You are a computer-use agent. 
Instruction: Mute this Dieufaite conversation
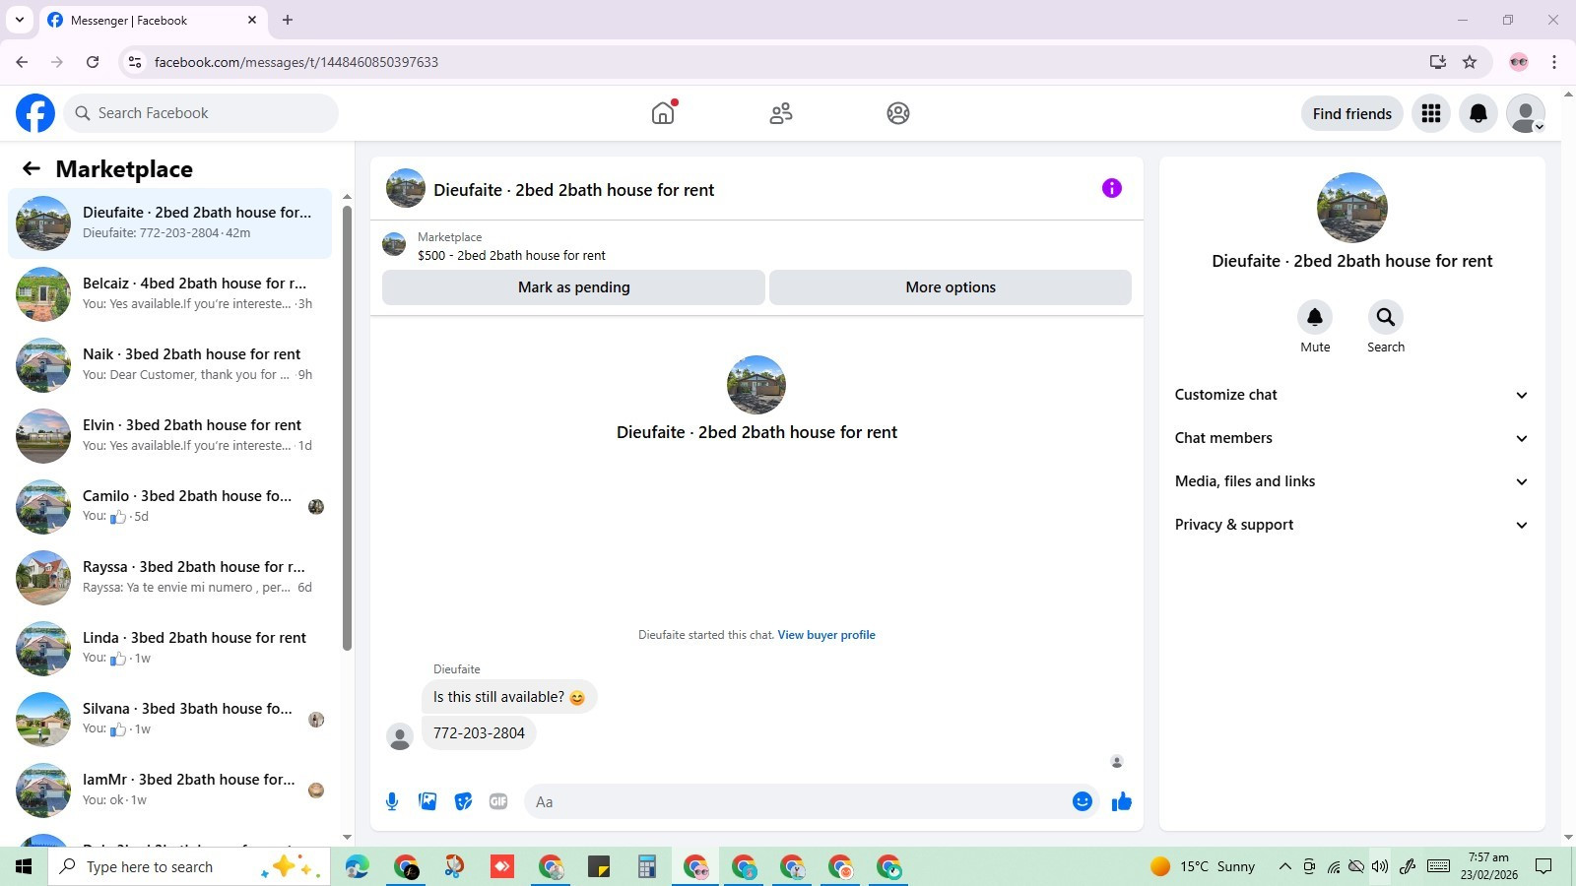tap(1315, 317)
